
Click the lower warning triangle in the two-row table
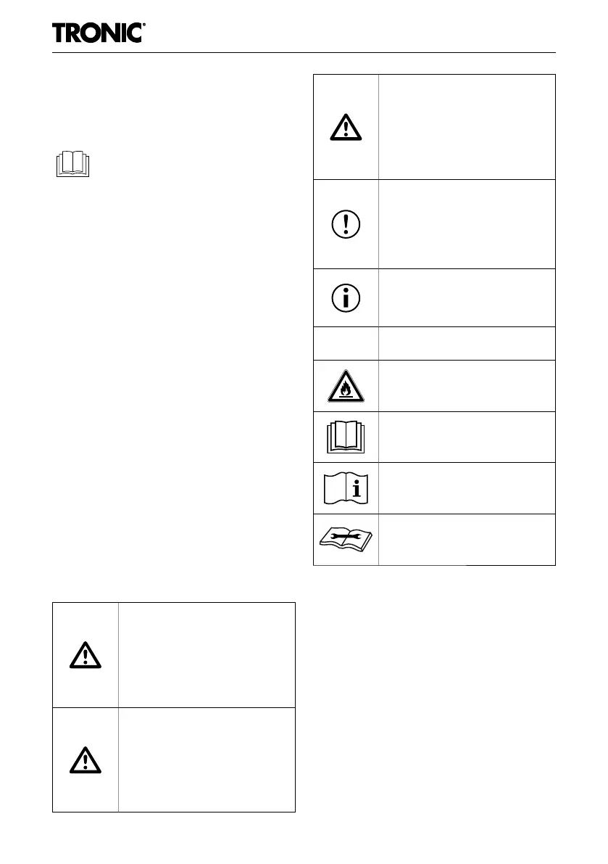click(x=86, y=760)
